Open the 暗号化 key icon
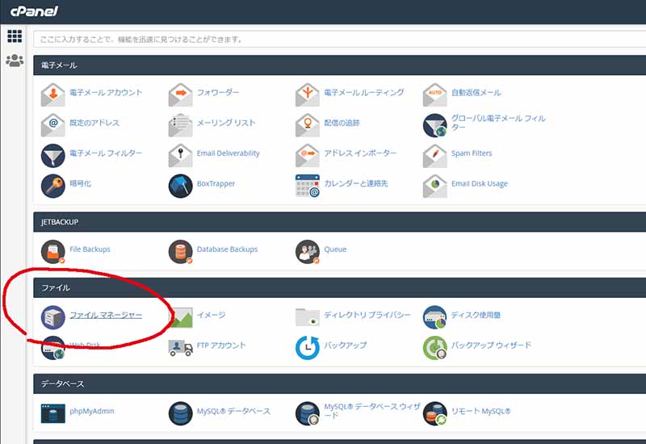 pos(53,185)
